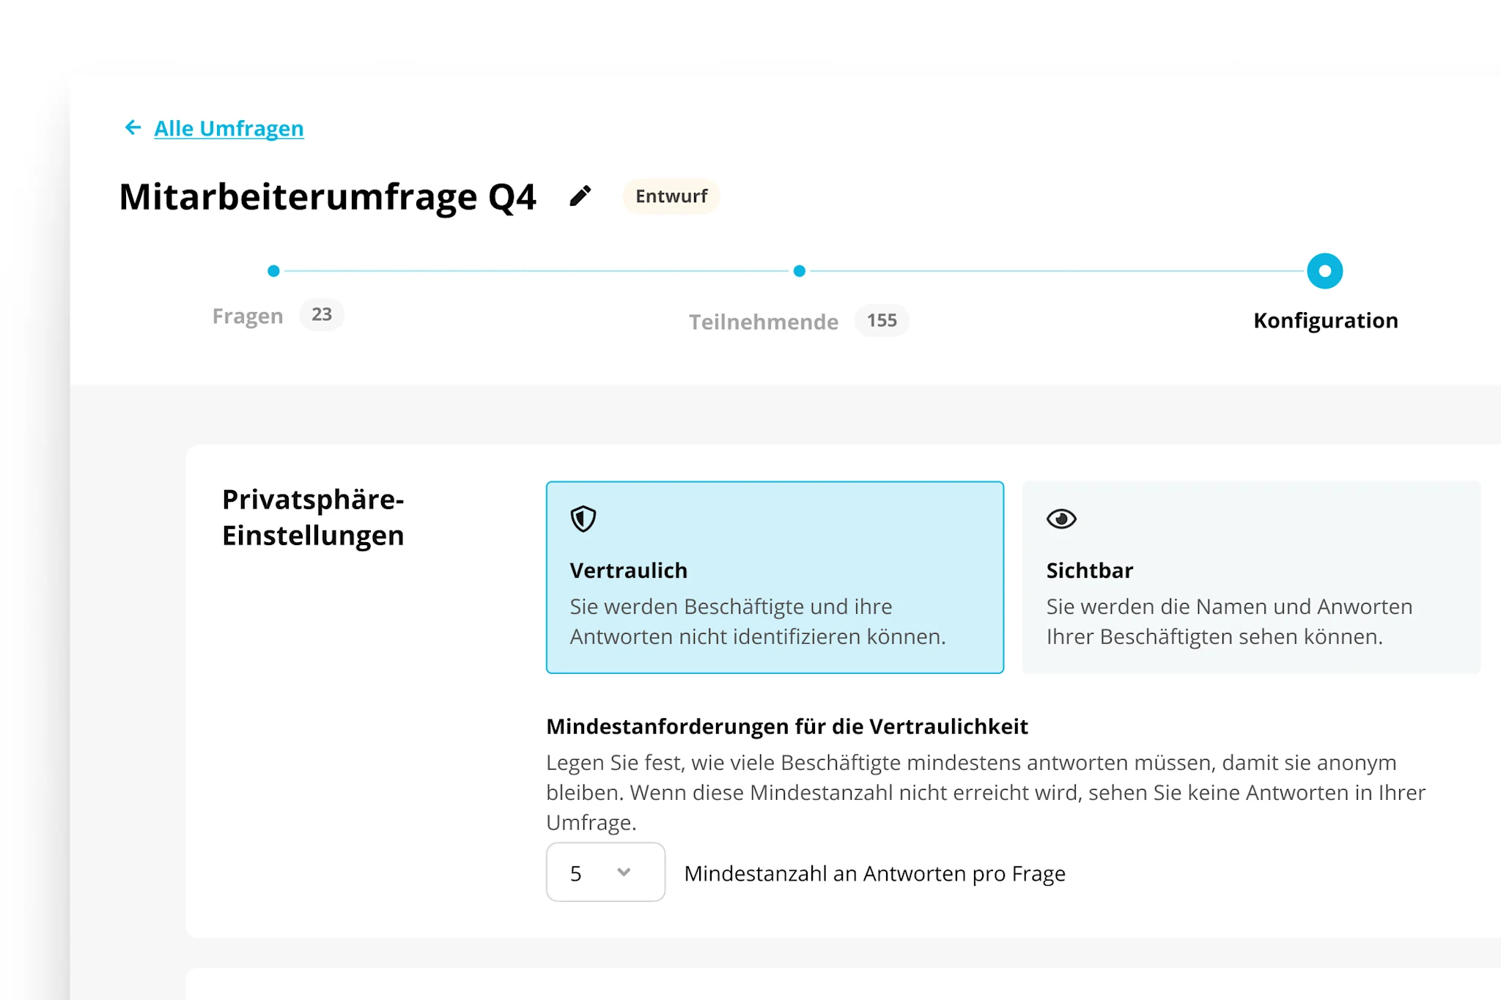Open the Alle Umfragen link

229,129
